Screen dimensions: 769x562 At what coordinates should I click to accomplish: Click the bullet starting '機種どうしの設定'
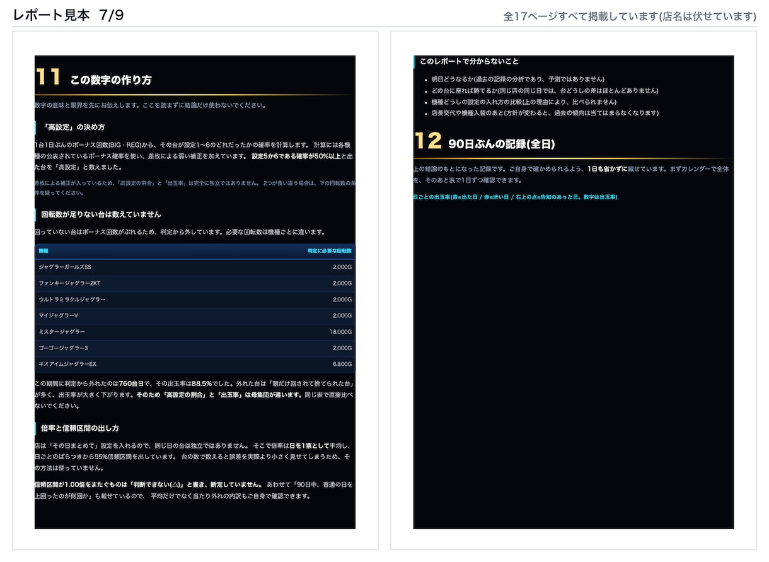click(524, 102)
